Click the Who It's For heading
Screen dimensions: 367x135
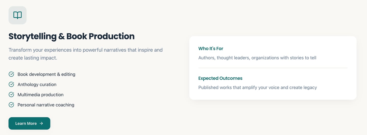click(x=211, y=48)
